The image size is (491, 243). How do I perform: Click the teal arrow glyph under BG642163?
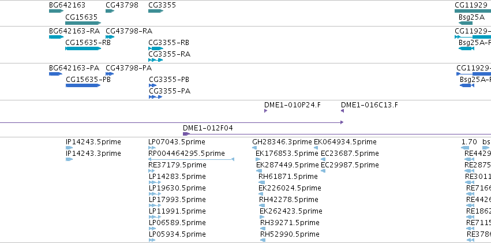point(57,11)
